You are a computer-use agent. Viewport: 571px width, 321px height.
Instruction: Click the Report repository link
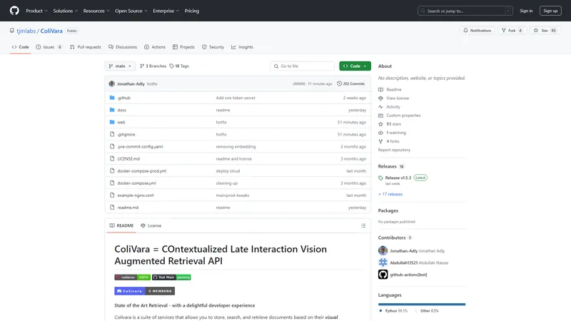pyautogui.click(x=394, y=150)
